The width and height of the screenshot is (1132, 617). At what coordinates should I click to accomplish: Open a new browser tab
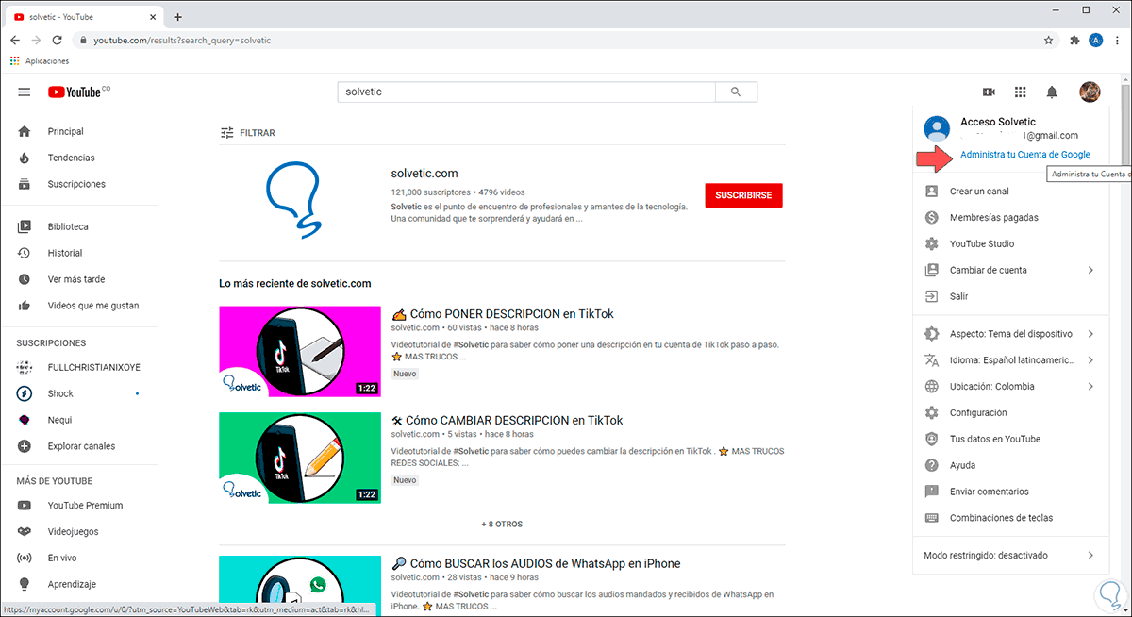pos(177,17)
